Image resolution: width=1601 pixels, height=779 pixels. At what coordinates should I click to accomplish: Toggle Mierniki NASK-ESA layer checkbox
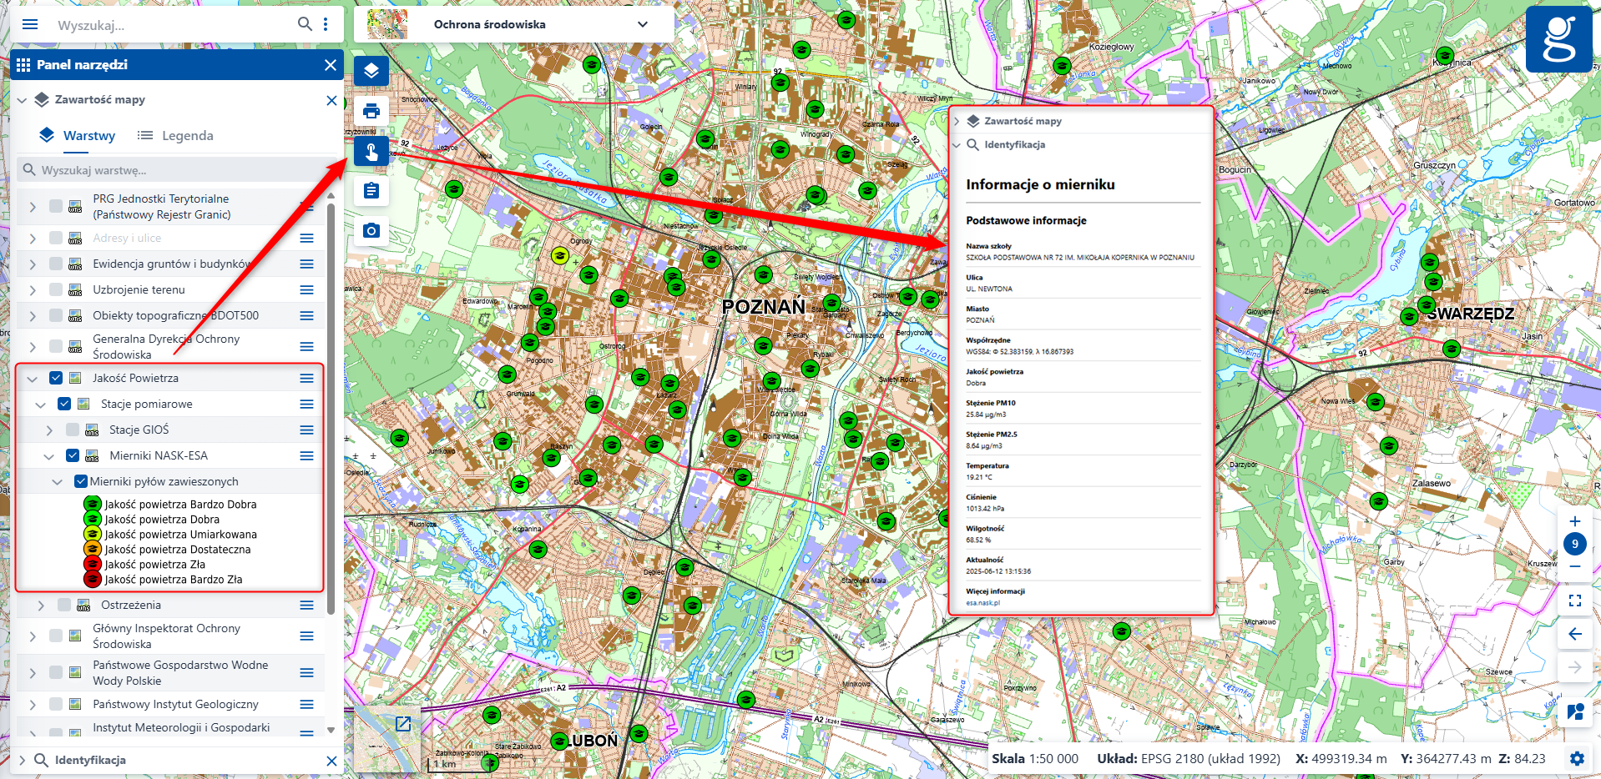[73, 455]
